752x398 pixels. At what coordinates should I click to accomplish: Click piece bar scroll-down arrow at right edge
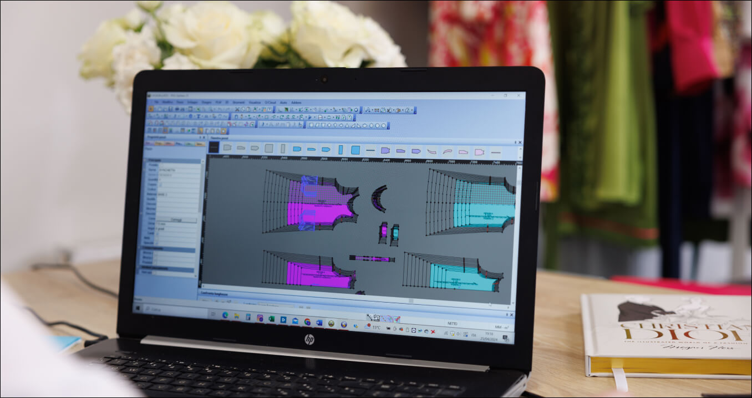[x=520, y=157]
